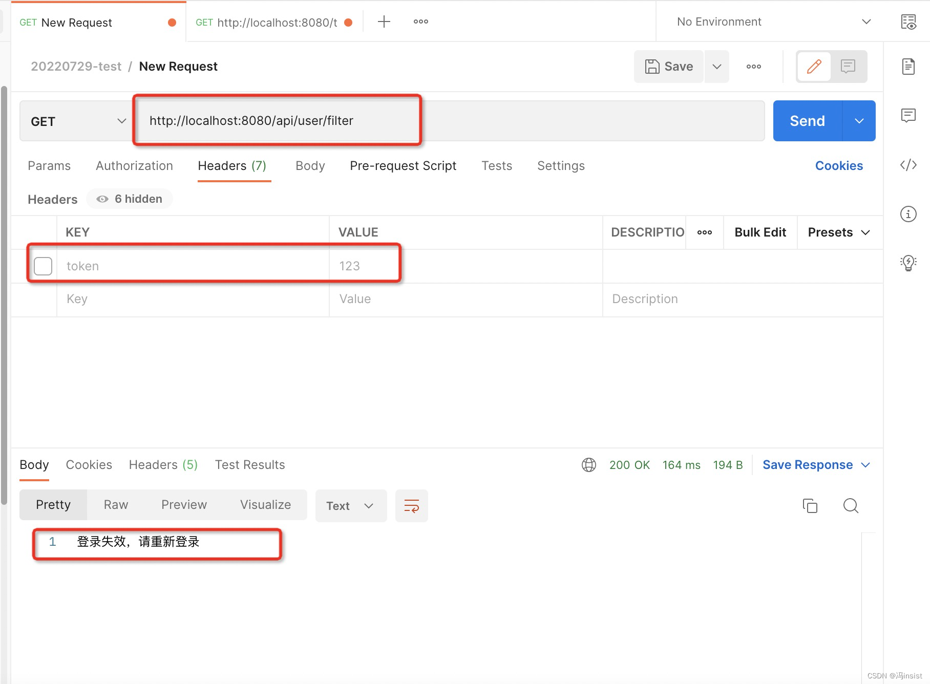Switch to the Authorization tab

(x=134, y=166)
